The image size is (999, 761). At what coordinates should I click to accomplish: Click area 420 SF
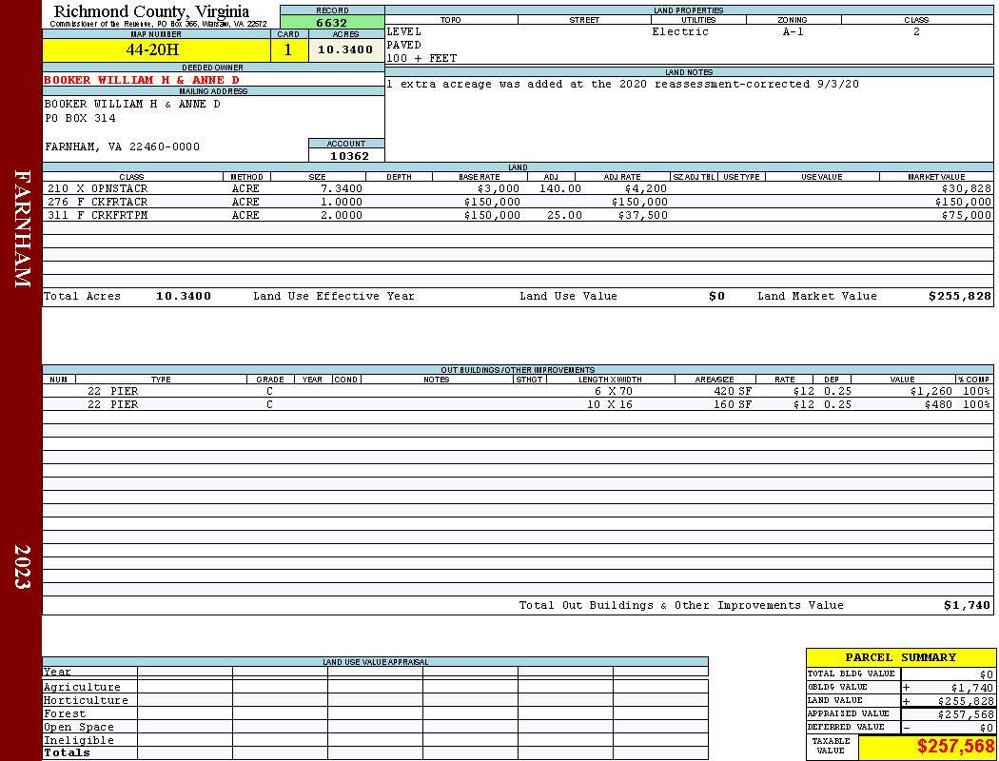[x=733, y=391]
